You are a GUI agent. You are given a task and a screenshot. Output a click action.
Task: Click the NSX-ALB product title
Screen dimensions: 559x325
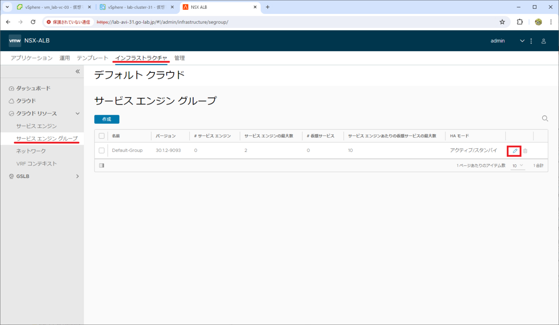point(37,41)
